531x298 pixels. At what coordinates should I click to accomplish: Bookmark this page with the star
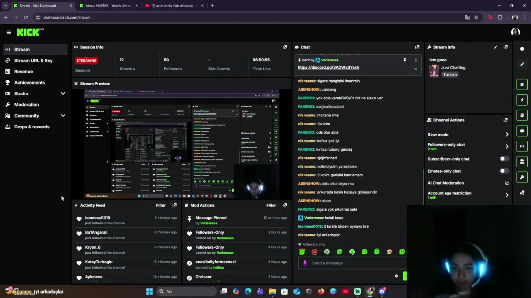click(x=476, y=17)
